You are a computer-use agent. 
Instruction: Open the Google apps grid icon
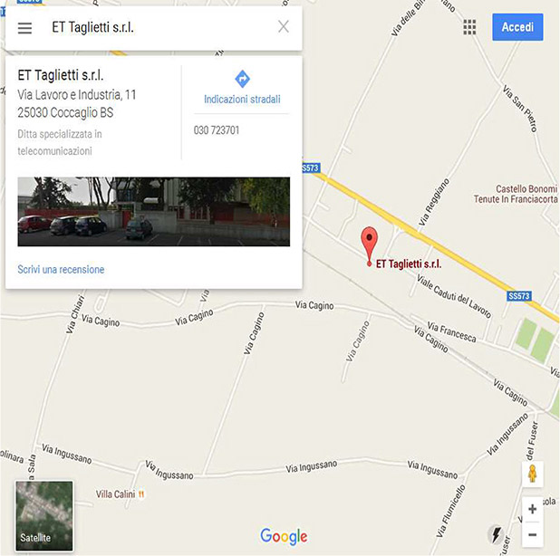pyautogui.click(x=469, y=27)
